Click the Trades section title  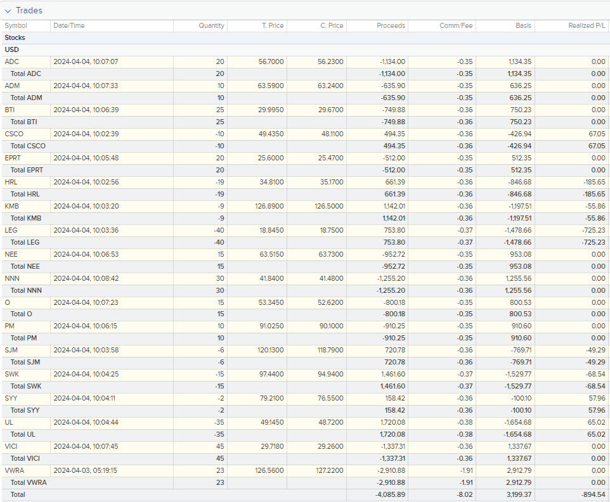click(x=29, y=11)
